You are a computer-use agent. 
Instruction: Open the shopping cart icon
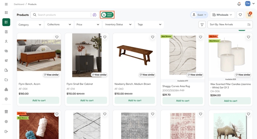coord(249,15)
